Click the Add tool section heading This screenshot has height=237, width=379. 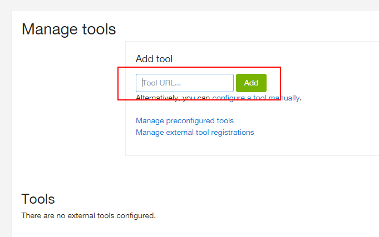[x=154, y=59]
